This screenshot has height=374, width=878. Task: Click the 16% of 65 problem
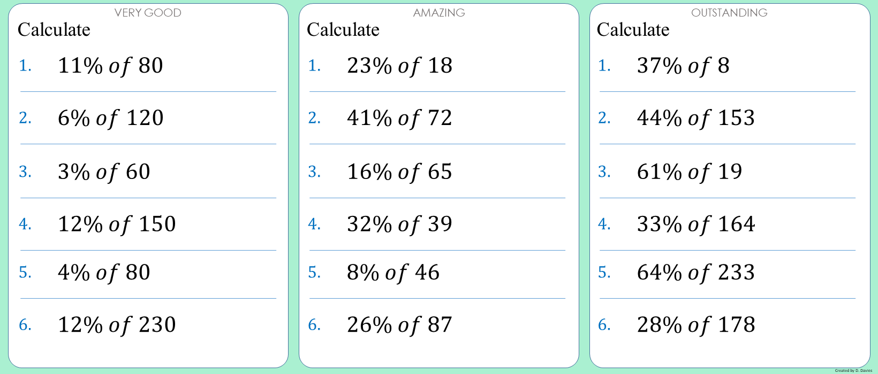click(x=399, y=172)
